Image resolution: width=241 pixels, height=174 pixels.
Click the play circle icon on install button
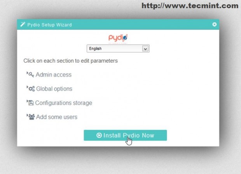coord(99,135)
